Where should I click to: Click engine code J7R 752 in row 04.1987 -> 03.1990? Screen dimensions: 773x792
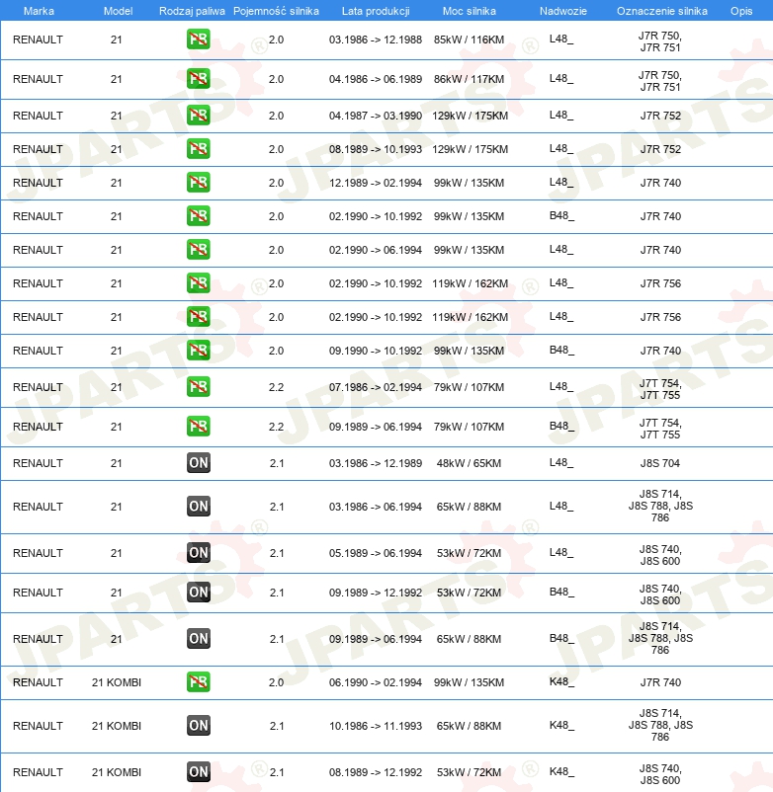point(660,116)
